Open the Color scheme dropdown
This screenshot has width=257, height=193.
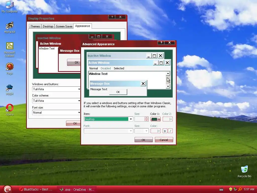(x=56, y=101)
